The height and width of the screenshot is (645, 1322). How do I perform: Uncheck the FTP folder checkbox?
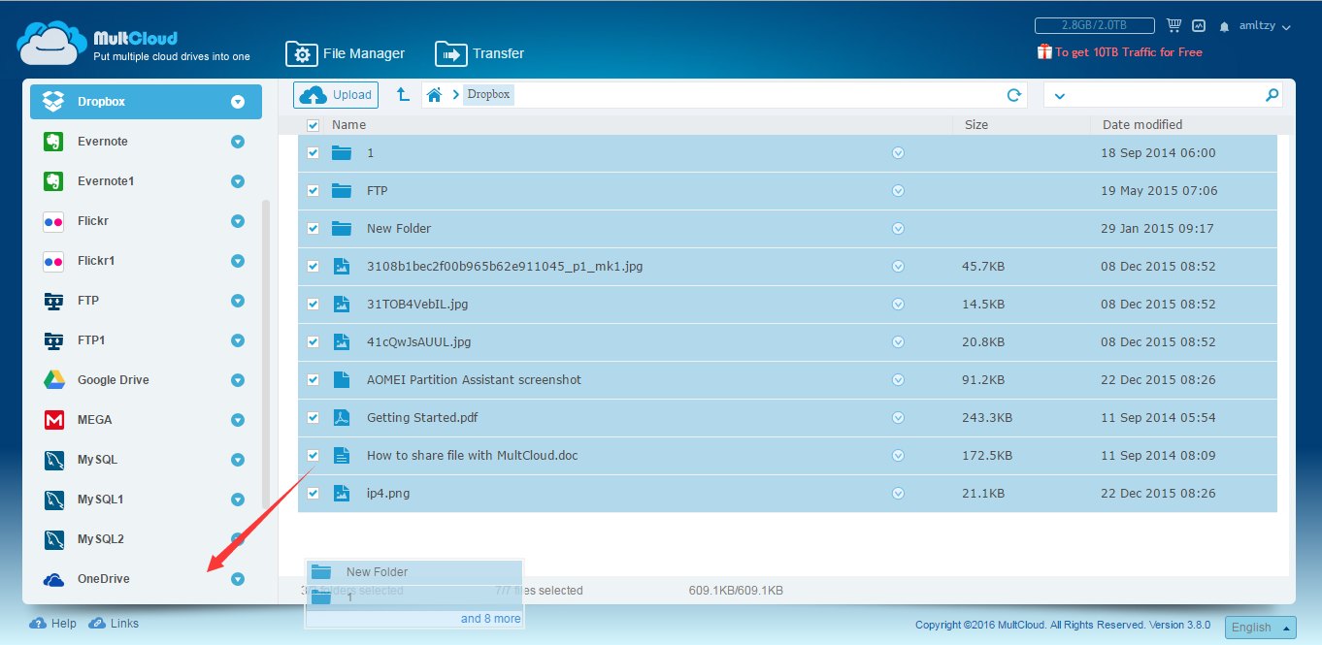[313, 191]
